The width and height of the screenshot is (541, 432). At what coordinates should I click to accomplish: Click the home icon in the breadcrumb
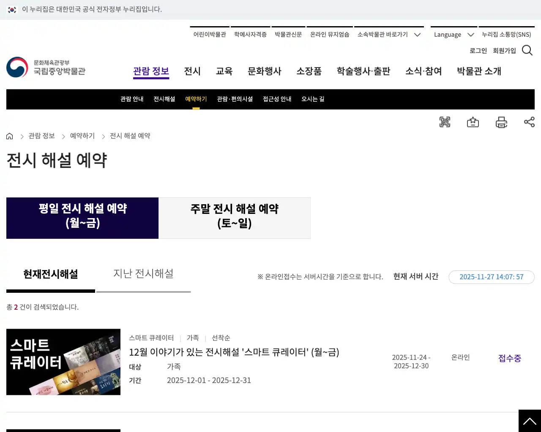[x=9, y=136]
